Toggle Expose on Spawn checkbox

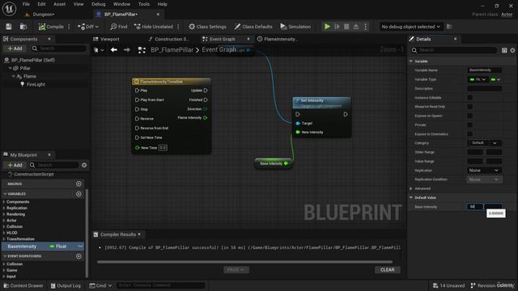click(469, 116)
